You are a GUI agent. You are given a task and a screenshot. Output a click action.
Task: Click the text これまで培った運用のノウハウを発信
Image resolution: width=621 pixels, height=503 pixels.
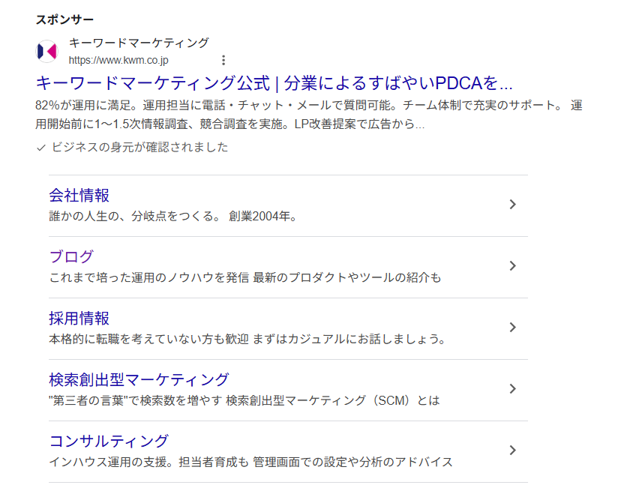pos(149,278)
